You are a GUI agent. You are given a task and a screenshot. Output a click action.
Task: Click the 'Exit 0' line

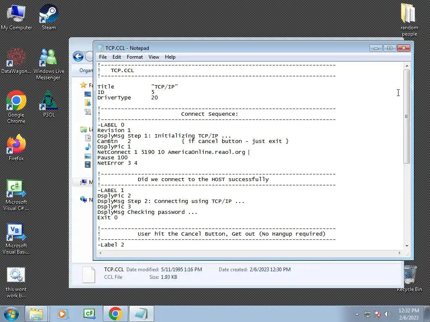(x=107, y=218)
